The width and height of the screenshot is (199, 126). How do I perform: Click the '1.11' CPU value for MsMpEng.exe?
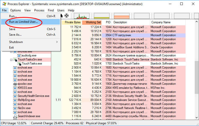tap(58, 100)
